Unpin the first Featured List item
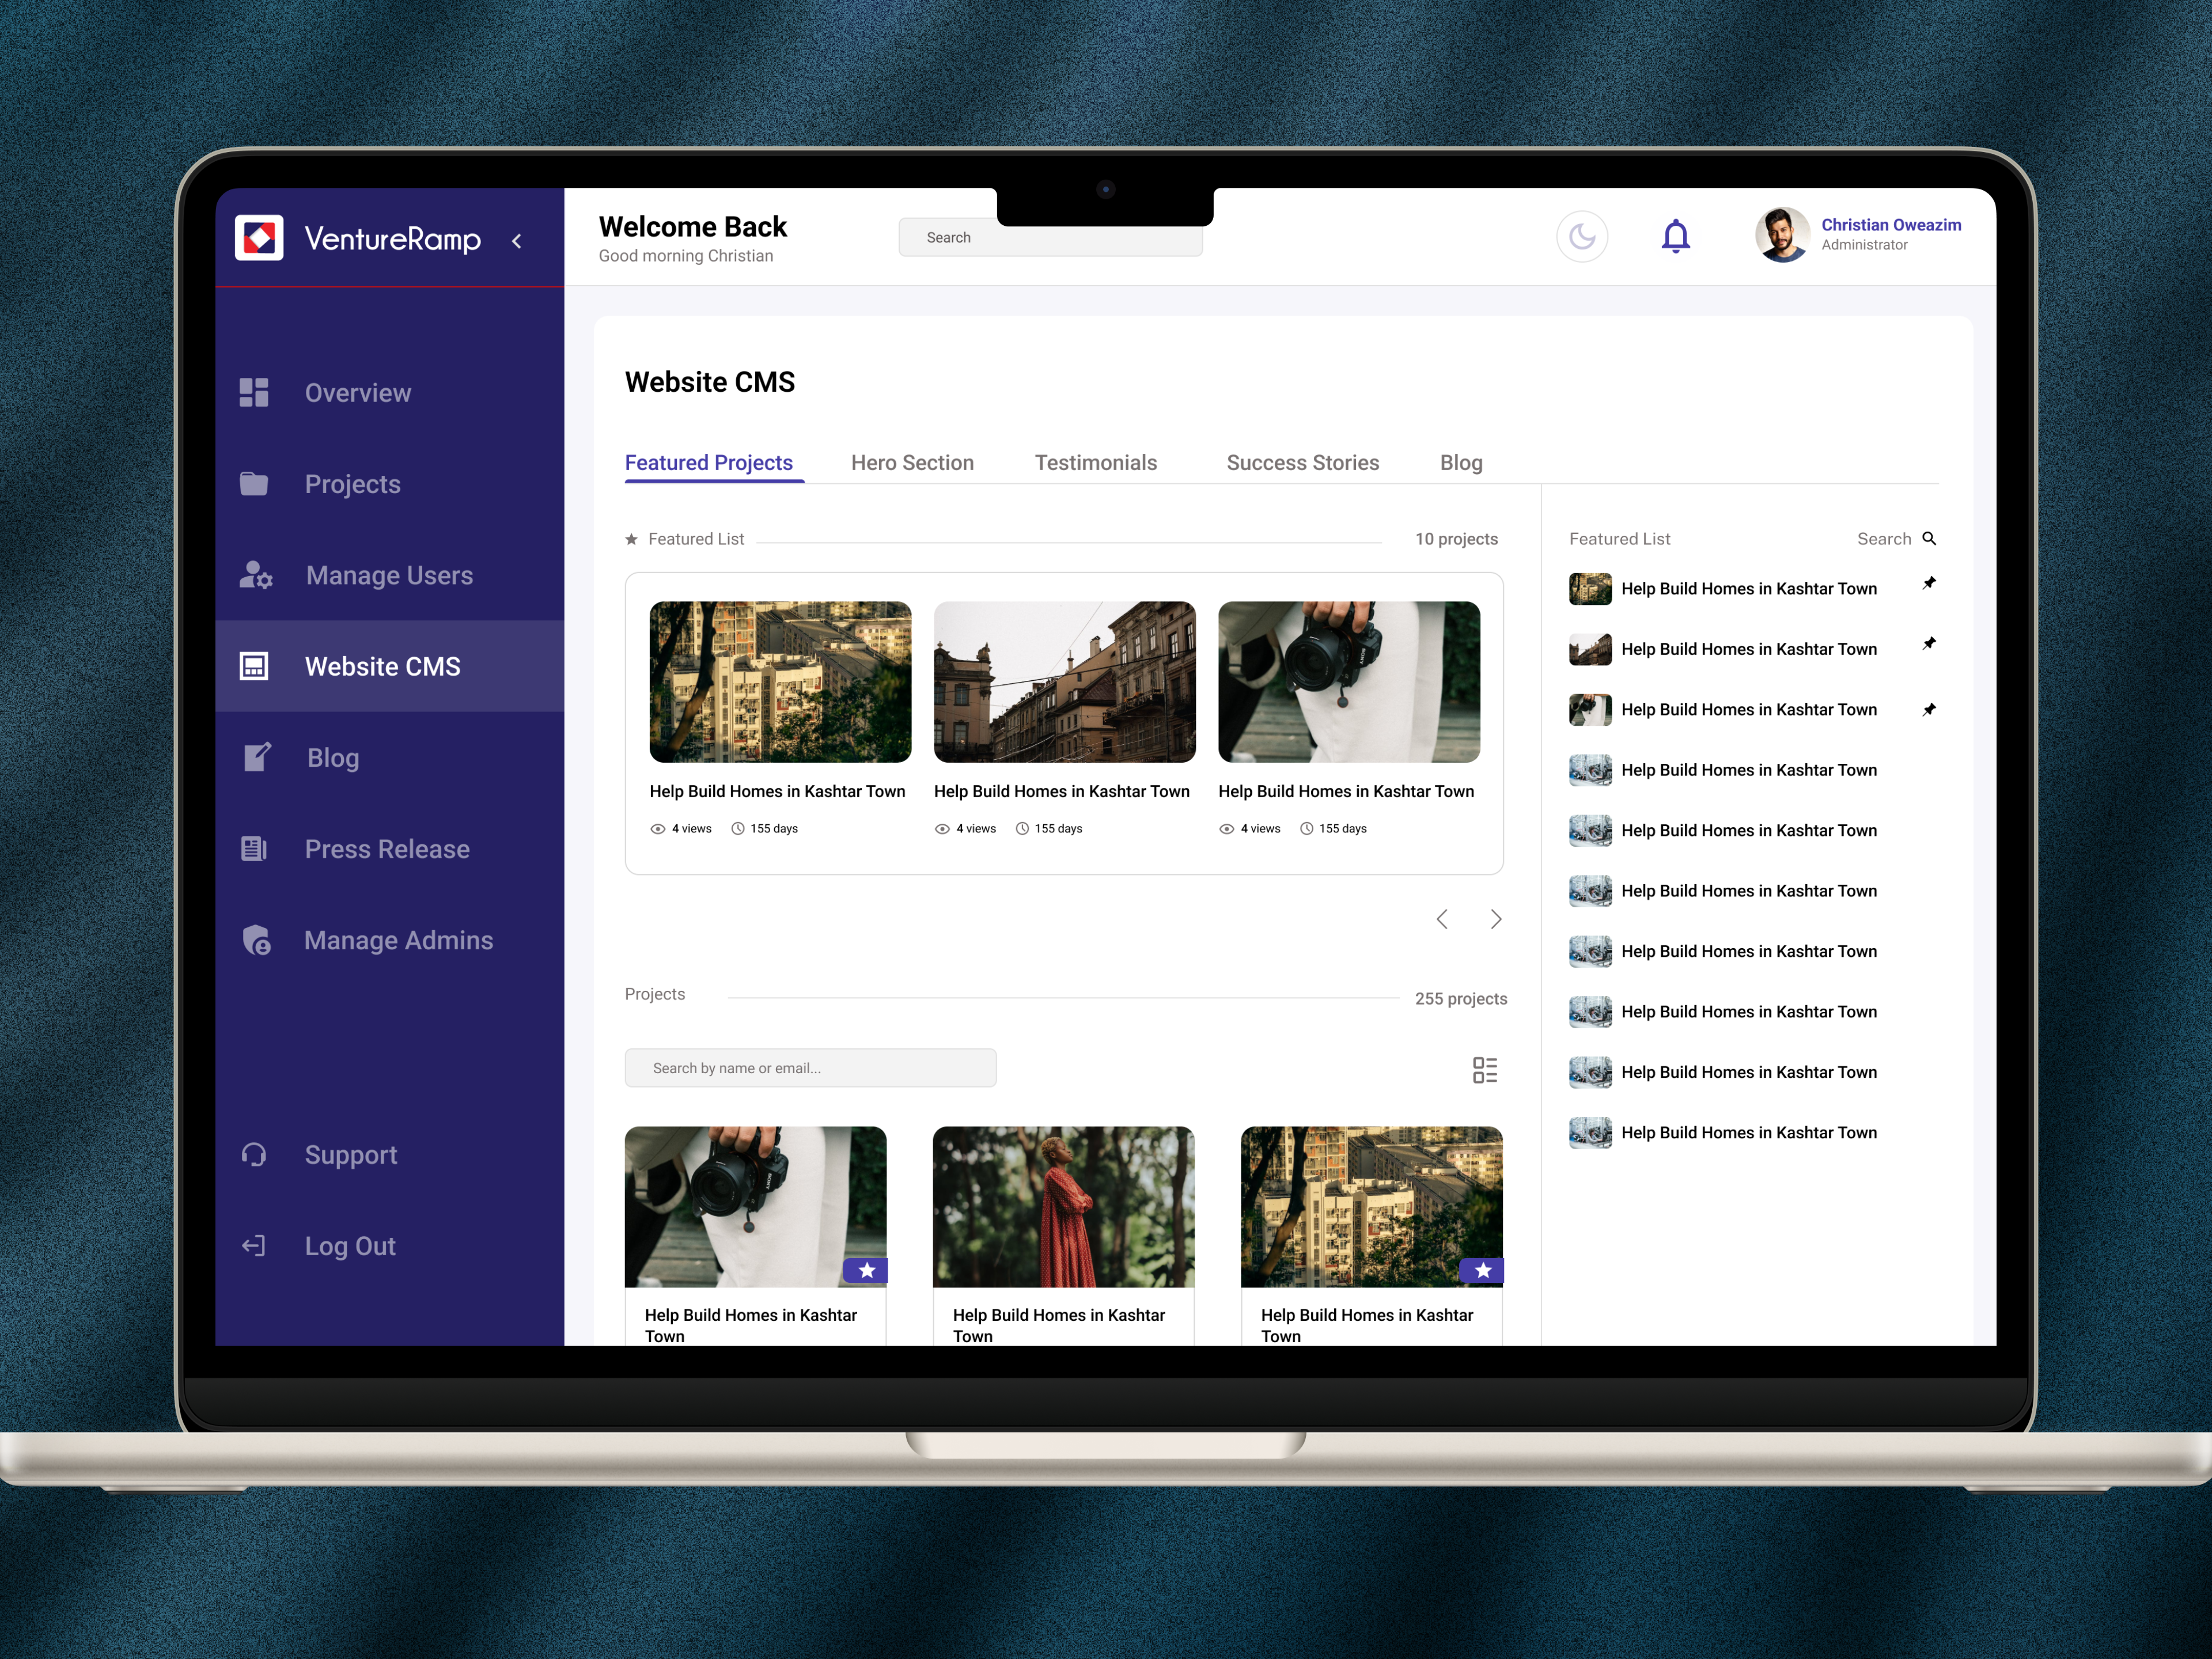Screen dimensions: 2212x1659 click(x=1929, y=583)
